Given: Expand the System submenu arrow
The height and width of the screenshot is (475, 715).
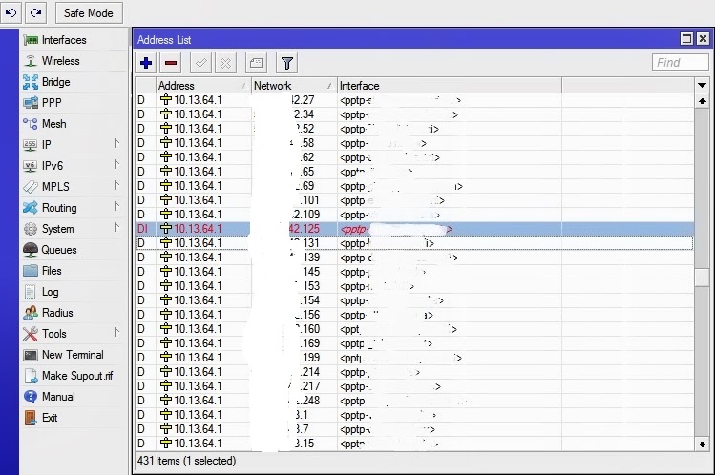Looking at the screenshot, I should pyautogui.click(x=116, y=227).
